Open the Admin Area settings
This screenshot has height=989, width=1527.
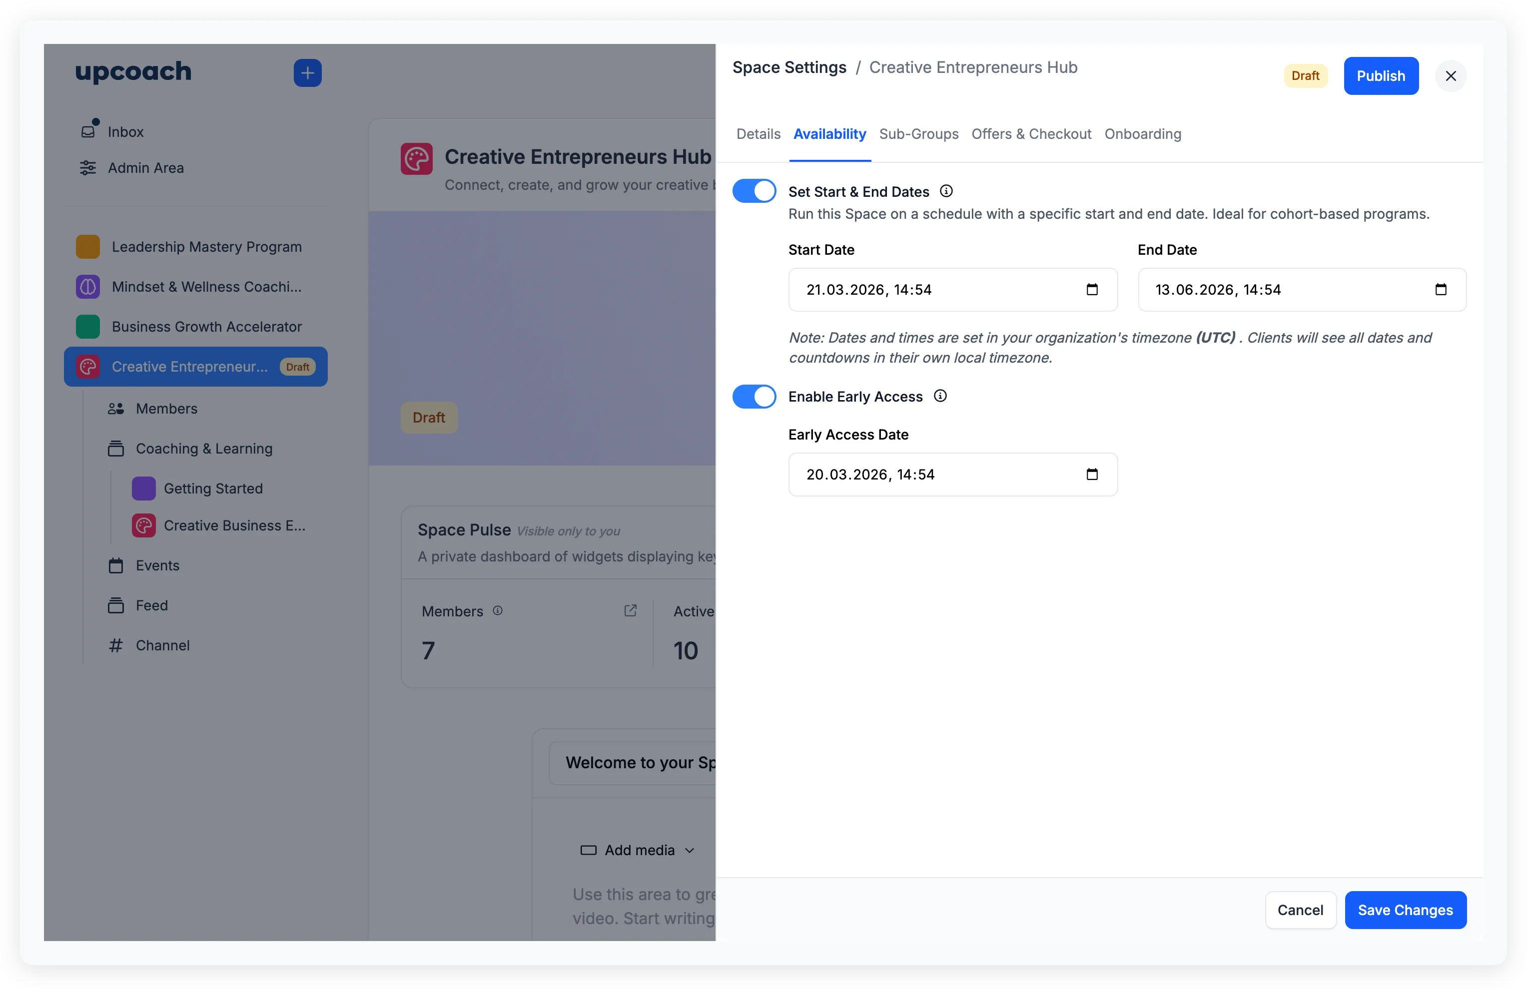point(146,167)
